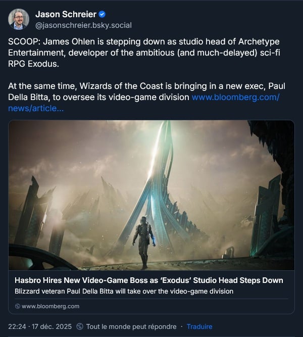Open Jason Schreier's profile avatar
This screenshot has height=337, width=303.
pyautogui.click(x=19, y=19)
